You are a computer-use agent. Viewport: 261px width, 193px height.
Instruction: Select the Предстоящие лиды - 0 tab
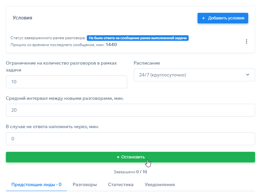(x=36, y=184)
